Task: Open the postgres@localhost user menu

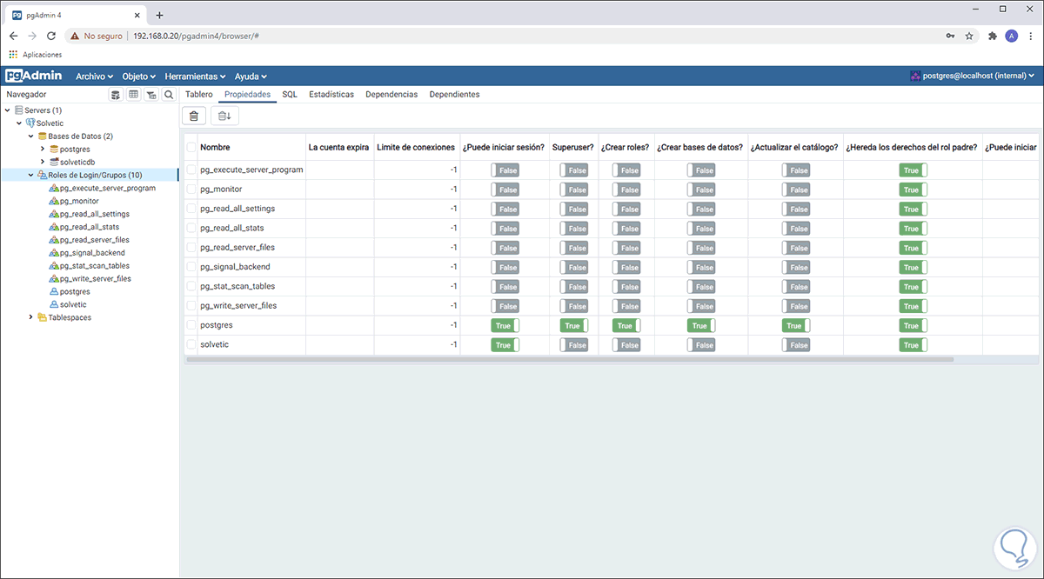Action: [x=973, y=77]
